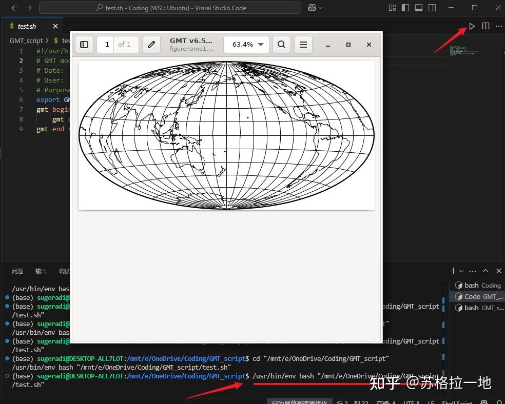Select the annotation pen tool in the PDF viewer

pos(151,45)
